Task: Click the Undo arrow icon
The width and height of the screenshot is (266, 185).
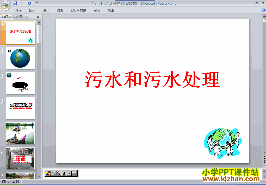Action: click(x=21, y=3)
